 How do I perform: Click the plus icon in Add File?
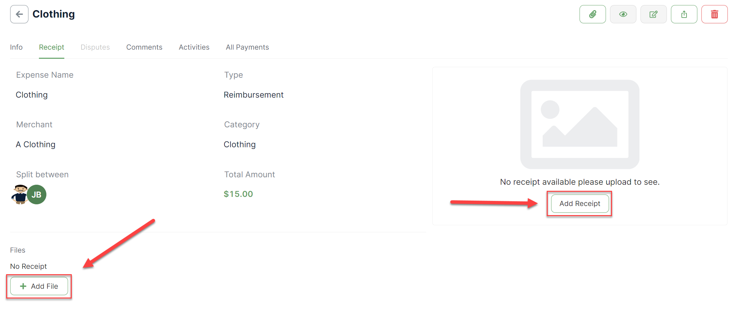point(23,286)
